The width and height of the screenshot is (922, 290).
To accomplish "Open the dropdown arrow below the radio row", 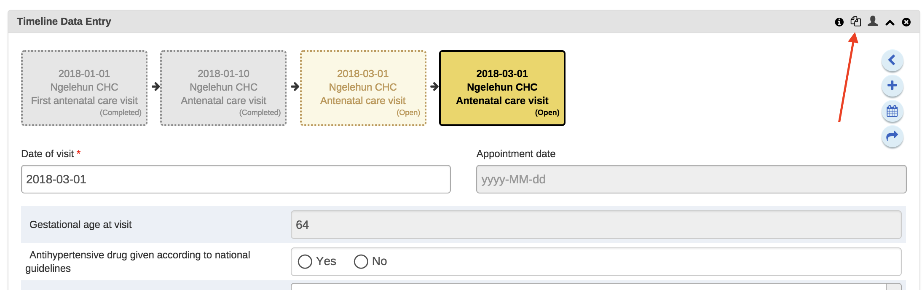I will click(x=893, y=287).
